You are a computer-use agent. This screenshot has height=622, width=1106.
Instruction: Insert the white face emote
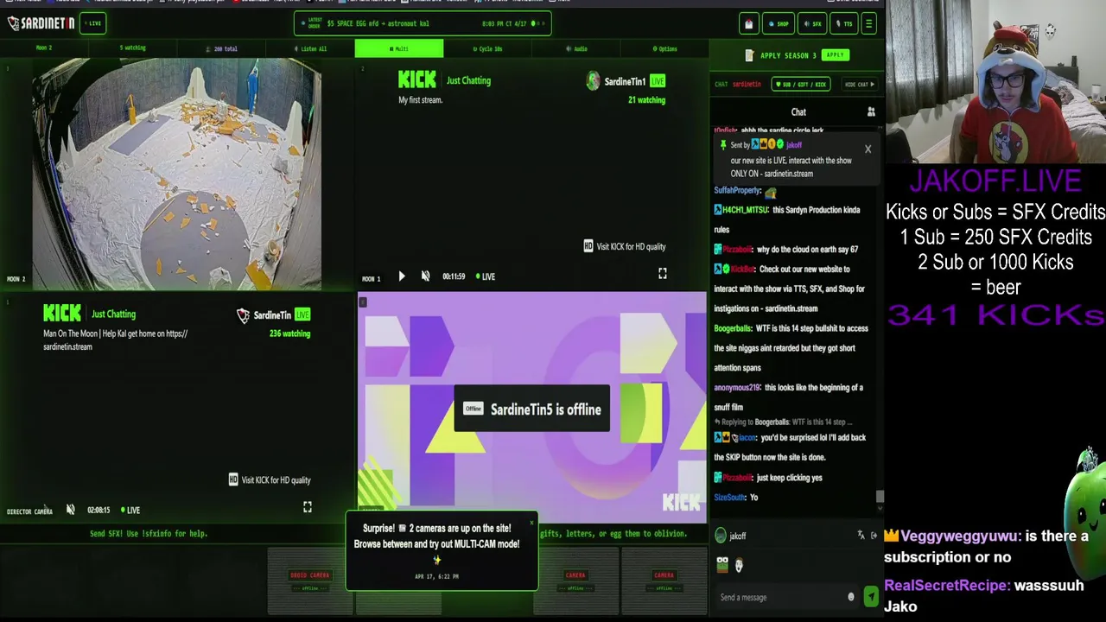pos(739,565)
